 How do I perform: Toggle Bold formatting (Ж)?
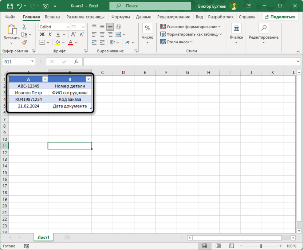(42, 35)
